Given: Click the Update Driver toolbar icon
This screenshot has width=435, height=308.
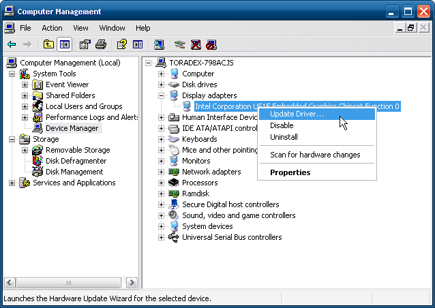Looking at the screenshot, I should (179, 44).
